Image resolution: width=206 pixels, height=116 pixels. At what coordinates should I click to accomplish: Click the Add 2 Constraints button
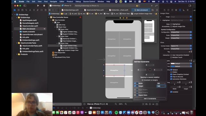150,99
